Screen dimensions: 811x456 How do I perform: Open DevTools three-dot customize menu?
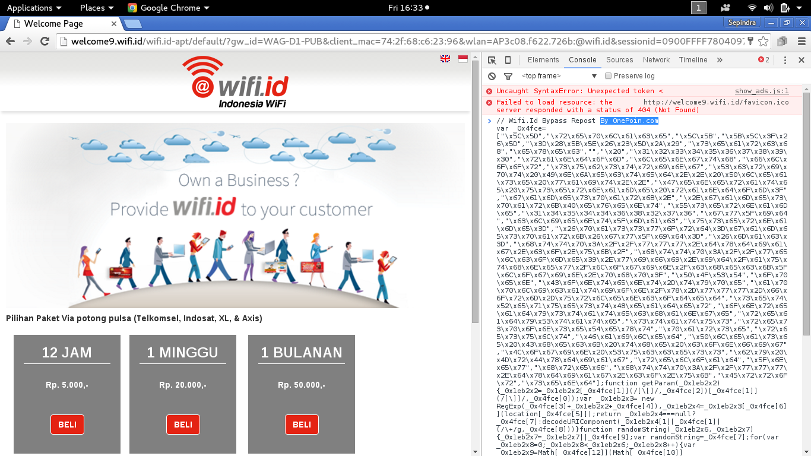[785, 60]
